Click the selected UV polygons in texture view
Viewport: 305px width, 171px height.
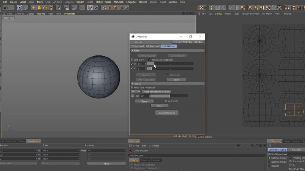tap(294, 110)
